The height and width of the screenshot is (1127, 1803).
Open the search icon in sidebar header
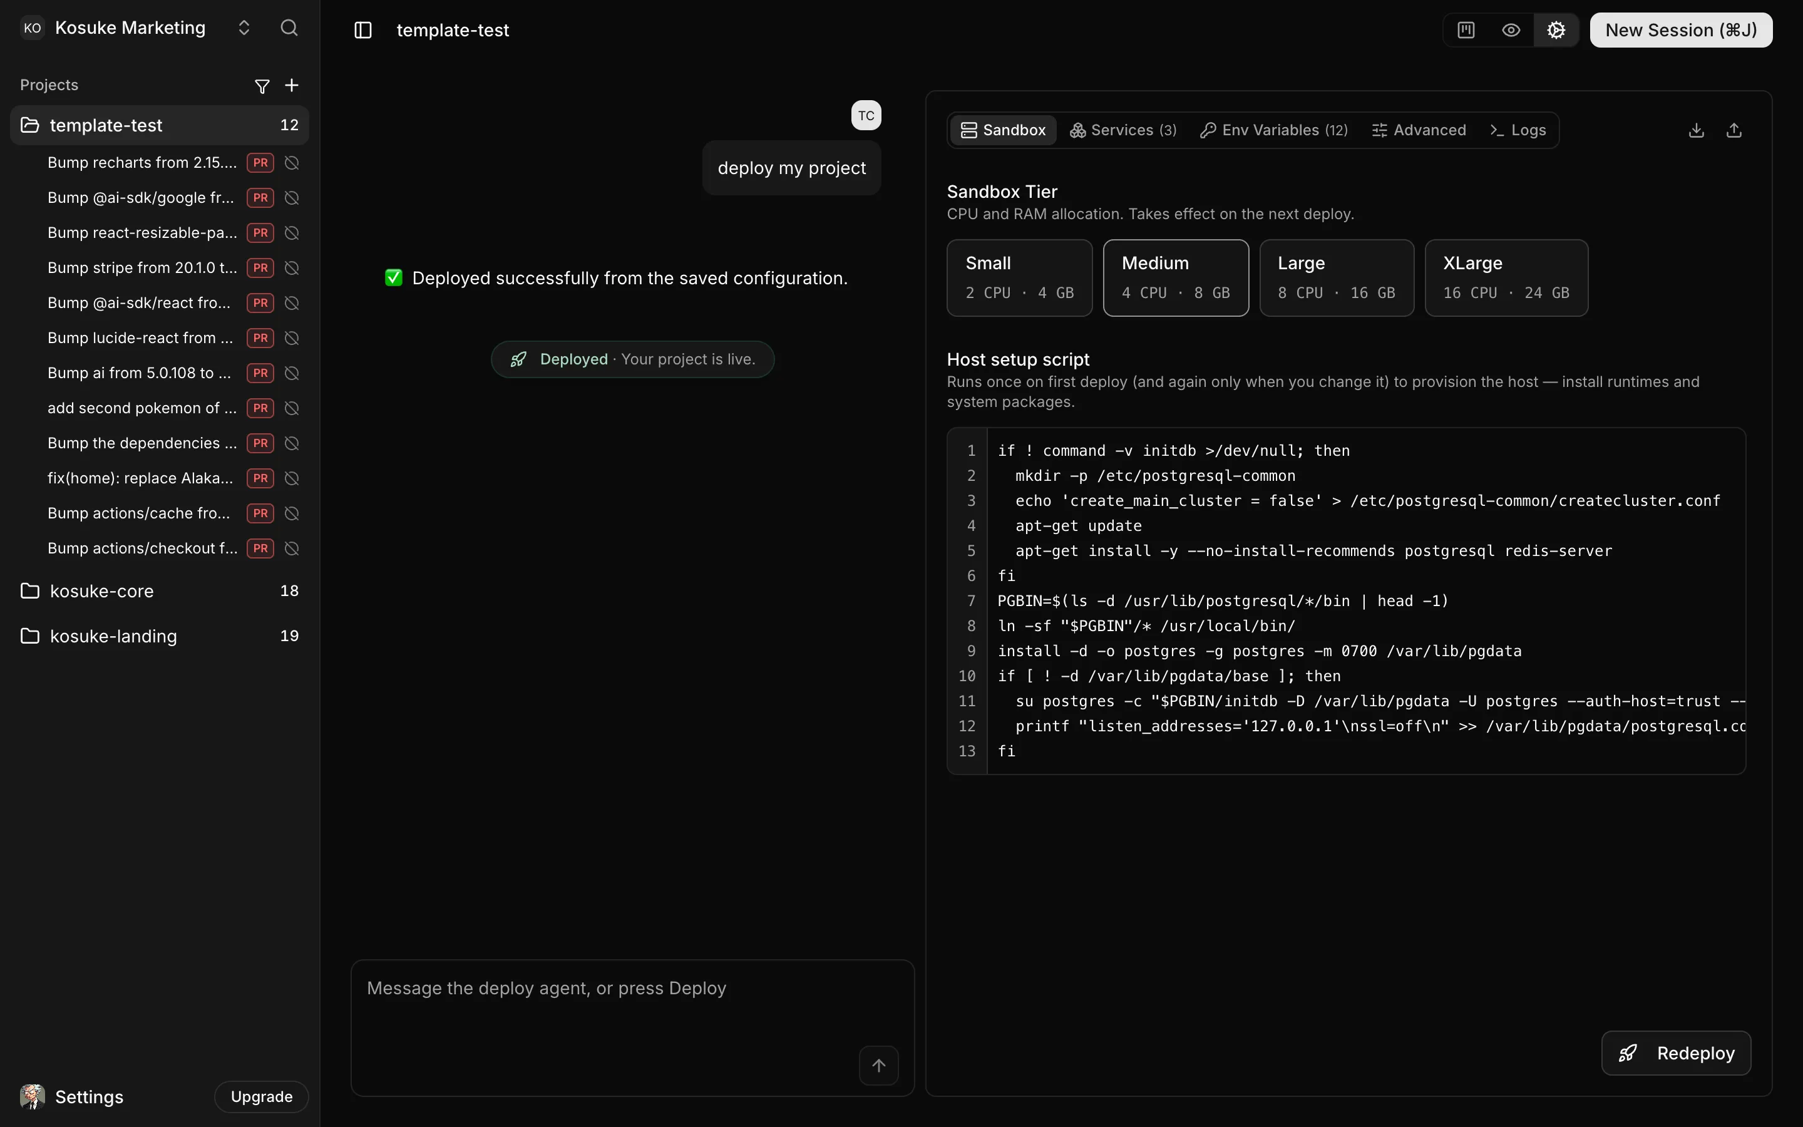(x=289, y=28)
